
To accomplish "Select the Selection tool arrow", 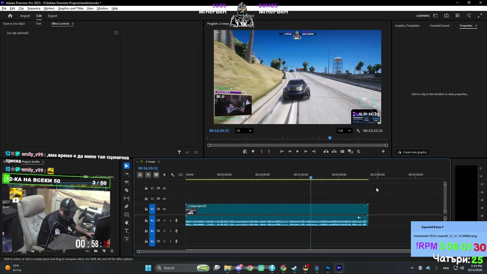I will coord(127,166).
